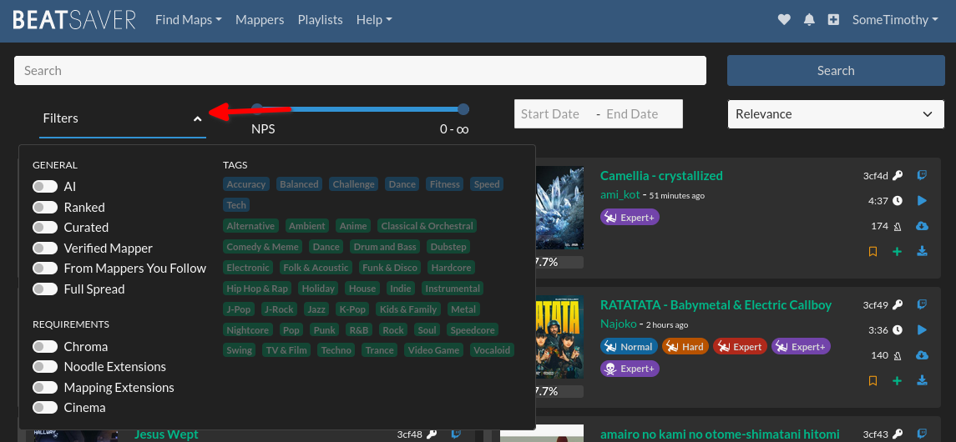Expand the SomeTimothy user menu

894,20
